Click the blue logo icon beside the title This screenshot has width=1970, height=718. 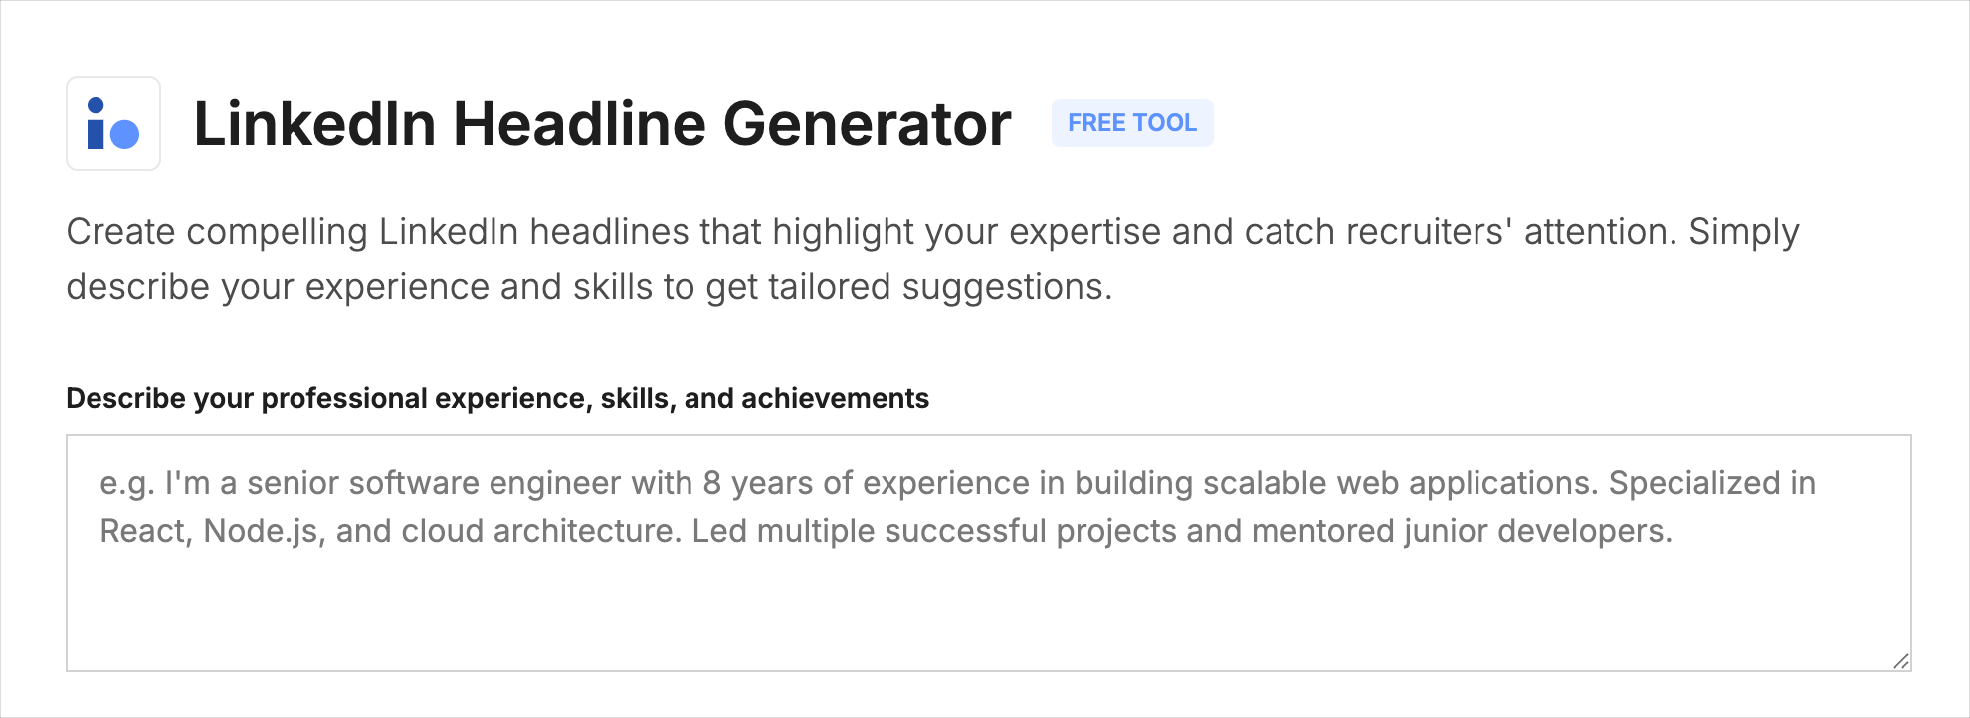[x=113, y=123]
